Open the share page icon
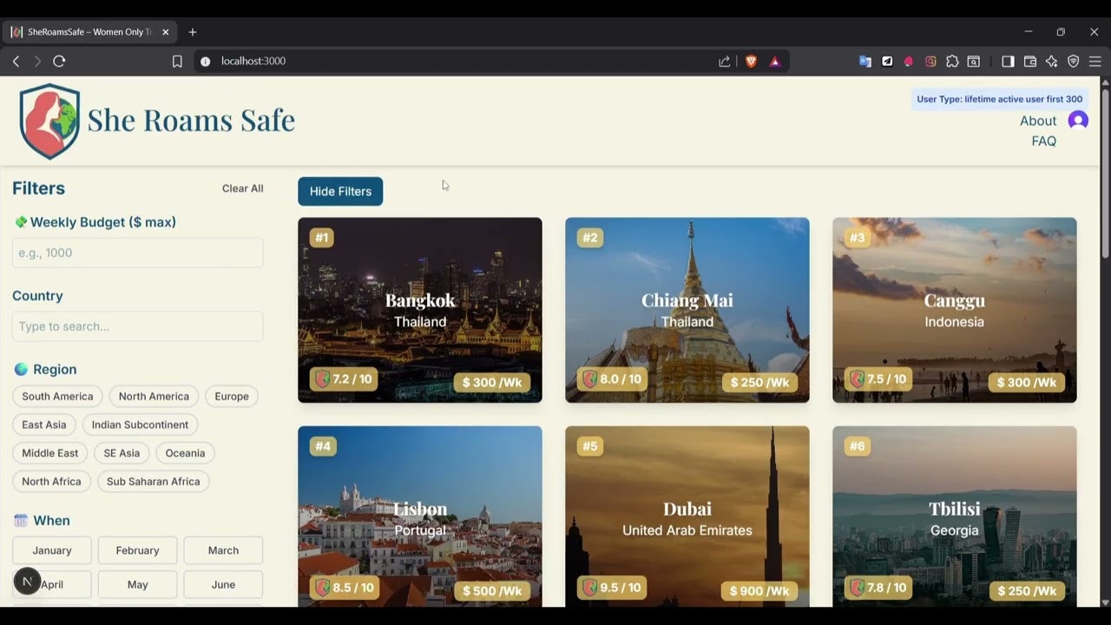 [725, 61]
